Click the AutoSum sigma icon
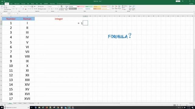195x109 pixels. (x=122, y=6)
